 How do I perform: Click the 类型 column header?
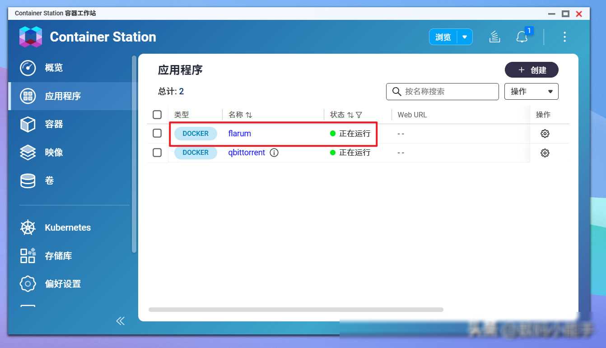click(182, 115)
